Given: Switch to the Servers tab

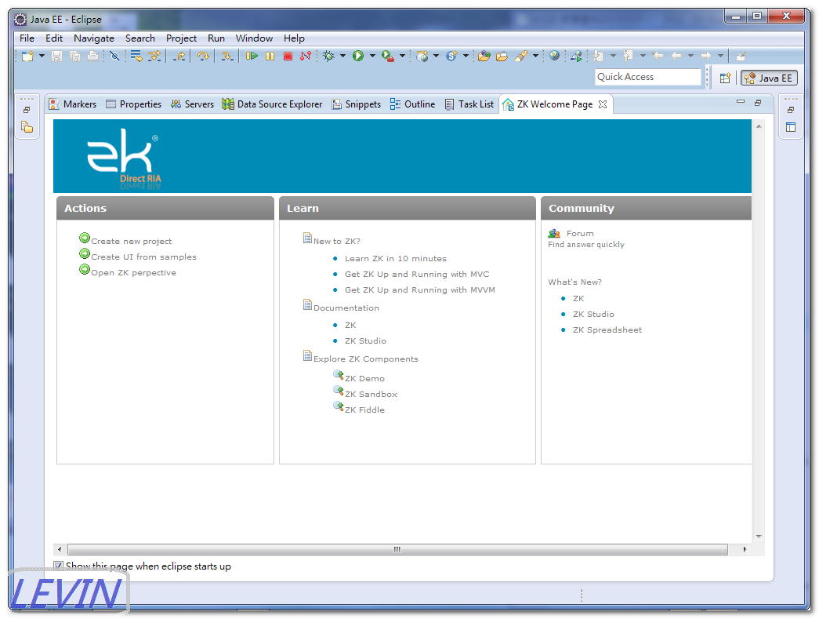Looking at the screenshot, I should click(x=192, y=104).
